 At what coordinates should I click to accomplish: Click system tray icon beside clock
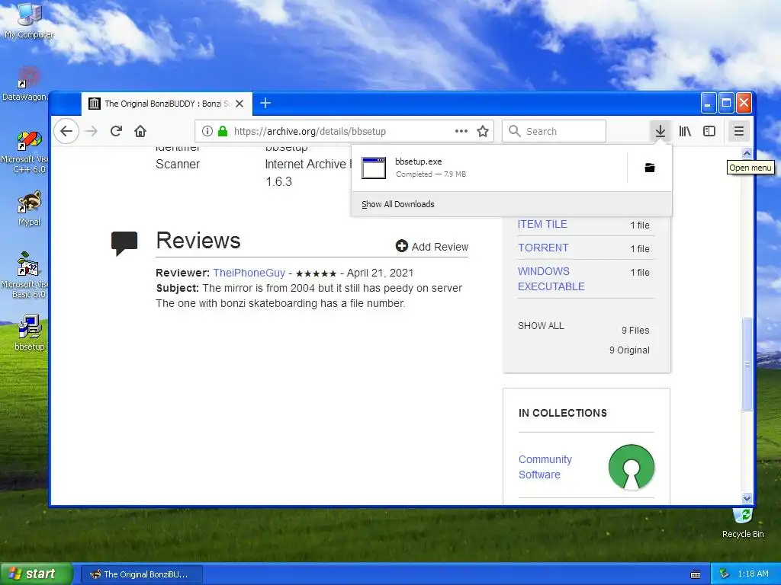tap(725, 574)
